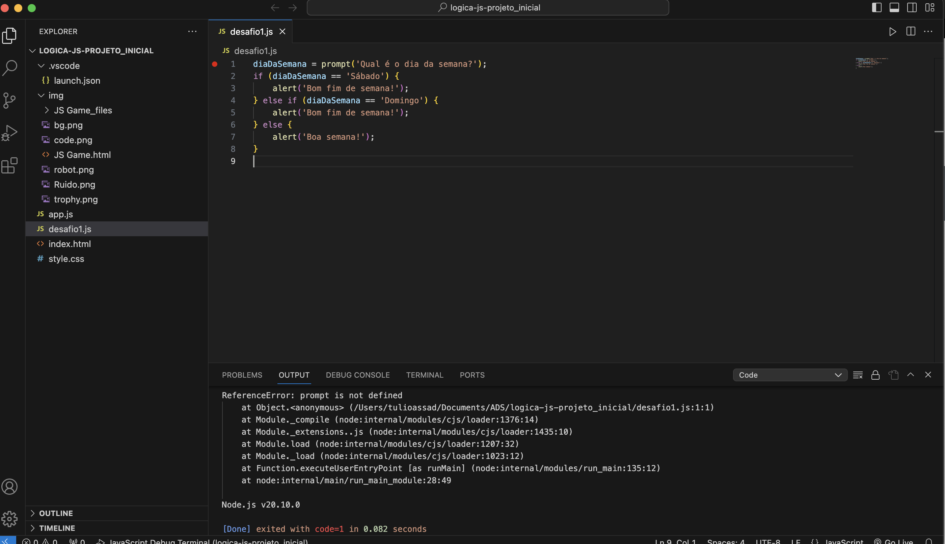Open the Accounts menu icon
Screen dimensions: 945x544
(10, 487)
